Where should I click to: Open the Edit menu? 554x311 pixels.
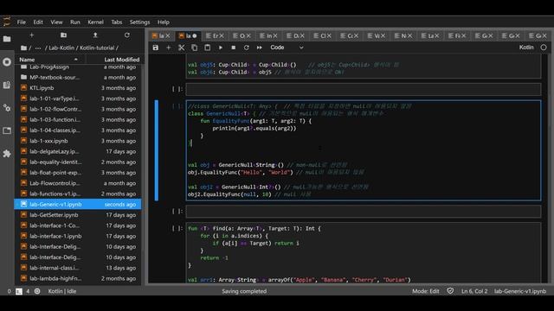point(38,22)
